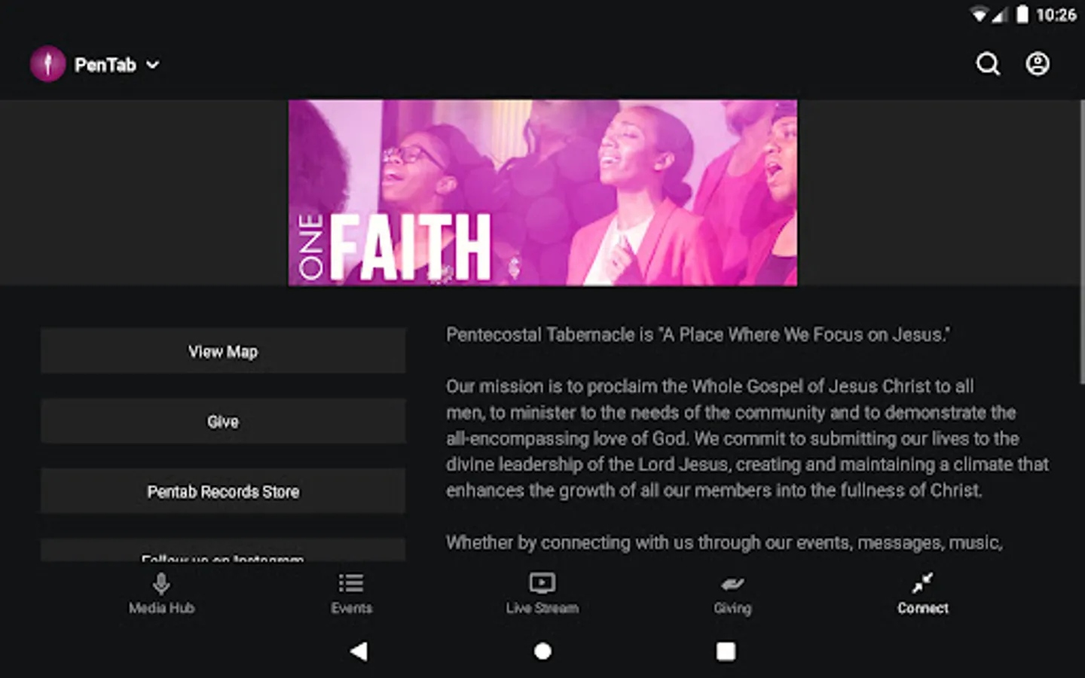Go to the Giving tab
The image size is (1085, 678).
(x=732, y=593)
